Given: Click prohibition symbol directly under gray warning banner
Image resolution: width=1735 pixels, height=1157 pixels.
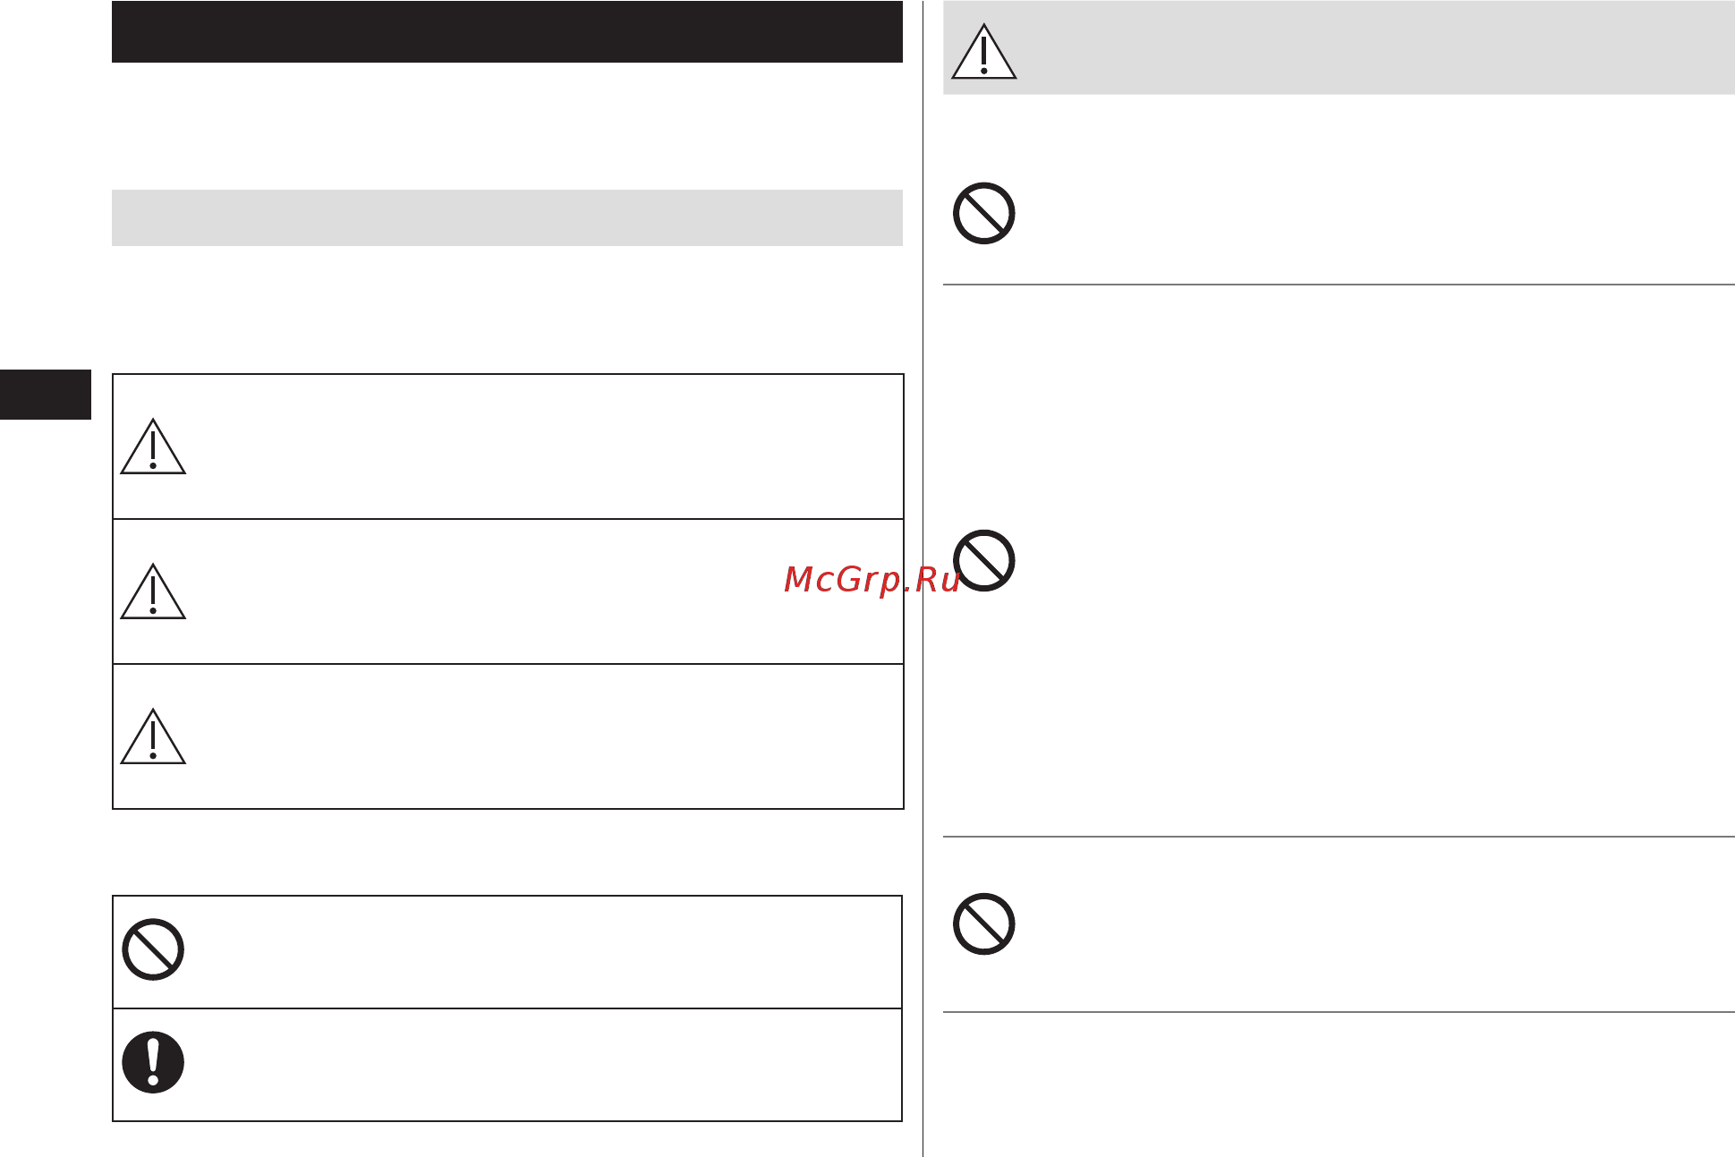Looking at the screenshot, I should tap(983, 214).
